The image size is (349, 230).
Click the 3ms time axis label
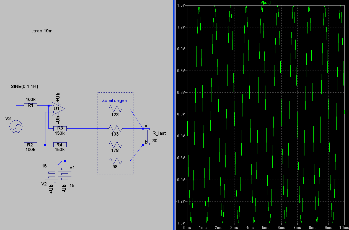click(x=234, y=227)
